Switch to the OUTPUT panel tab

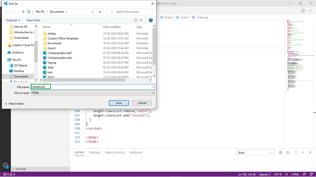(79, 153)
